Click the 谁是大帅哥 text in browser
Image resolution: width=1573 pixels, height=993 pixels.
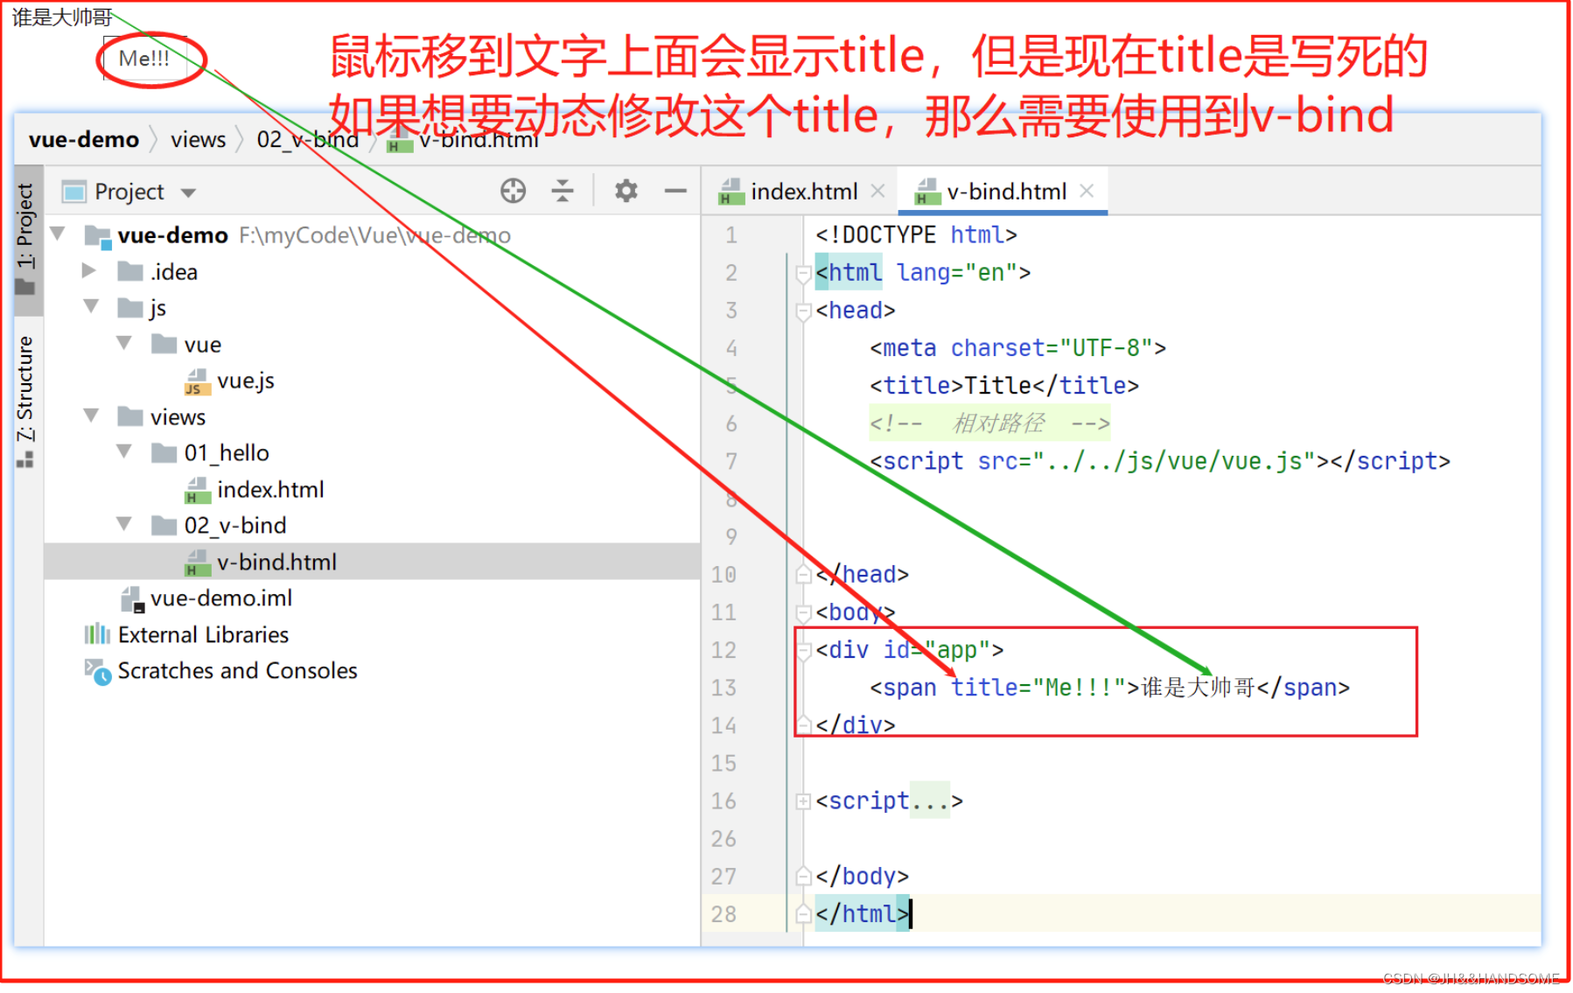[62, 17]
